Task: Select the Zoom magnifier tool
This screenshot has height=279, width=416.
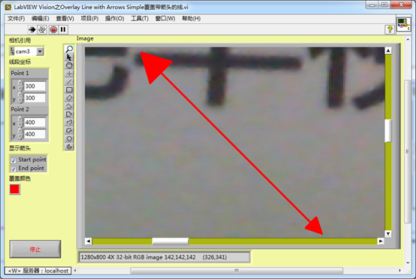Action: pyautogui.click(x=69, y=49)
